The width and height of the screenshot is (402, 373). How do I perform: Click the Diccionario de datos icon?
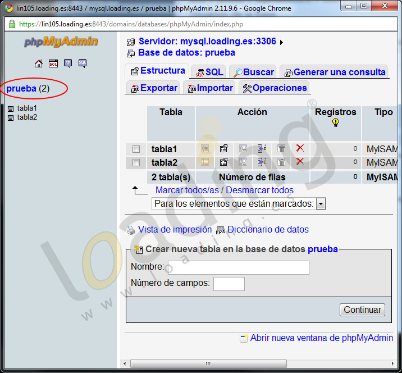click(x=221, y=230)
